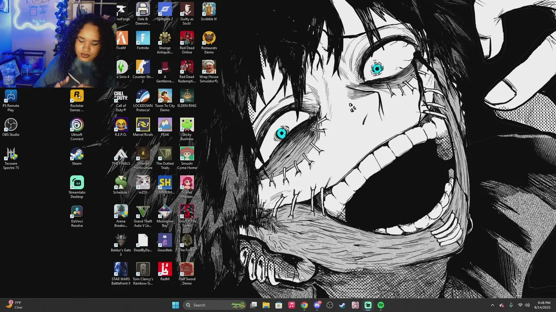
Task: Select the Grand Theft Auto V icon
Action: click(x=143, y=216)
